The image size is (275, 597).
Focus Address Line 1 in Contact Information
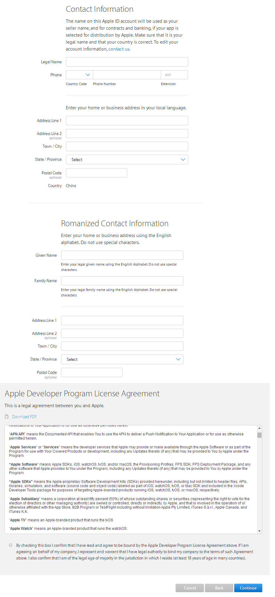[127, 120]
